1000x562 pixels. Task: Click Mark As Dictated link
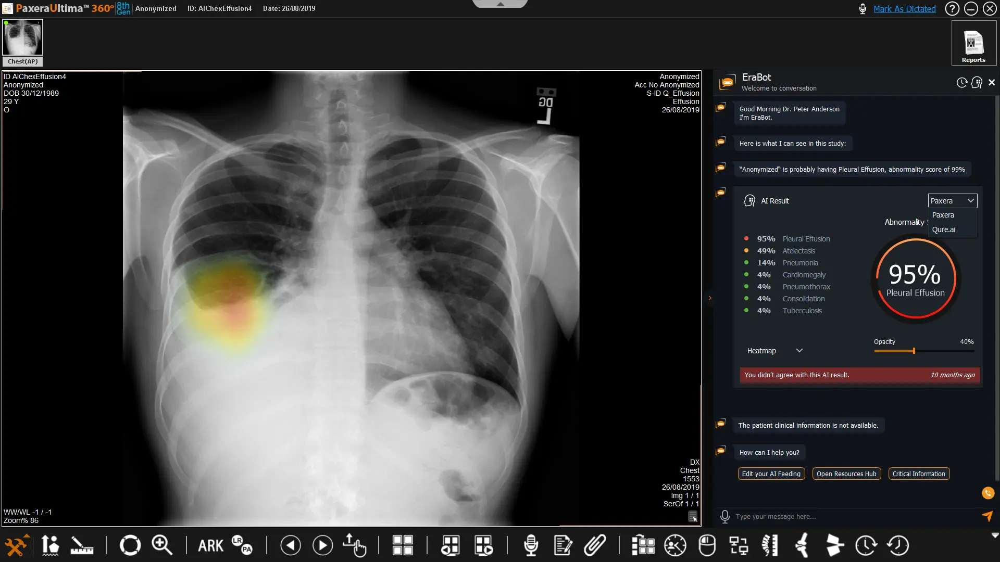904,9
